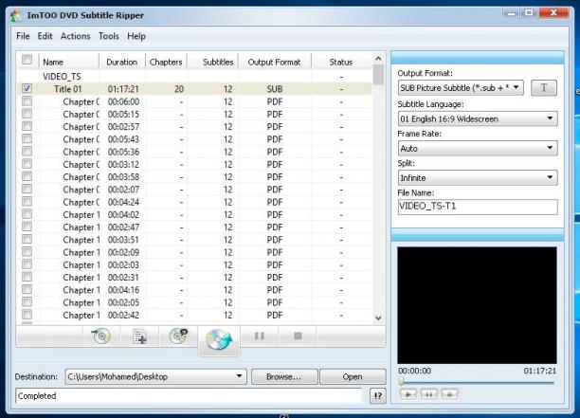Click the black preview video area

pyautogui.click(x=477, y=305)
